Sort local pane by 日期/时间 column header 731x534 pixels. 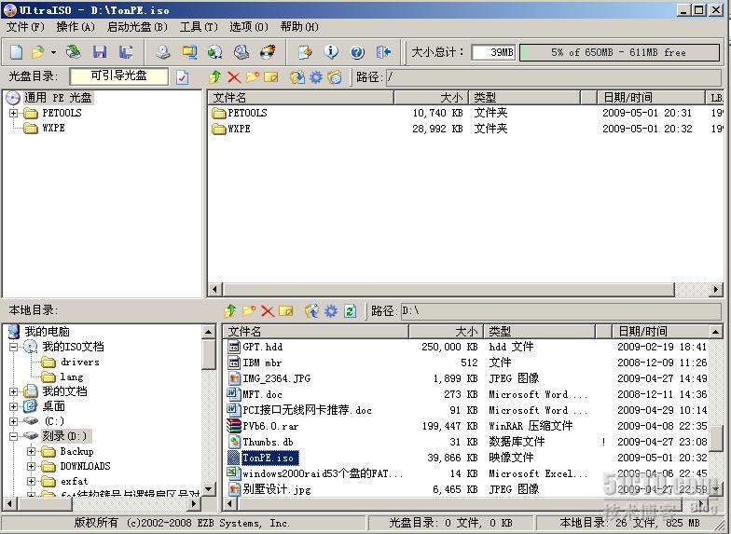660,332
